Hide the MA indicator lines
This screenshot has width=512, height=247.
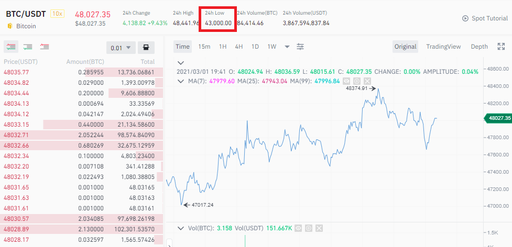[x=347, y=81]
